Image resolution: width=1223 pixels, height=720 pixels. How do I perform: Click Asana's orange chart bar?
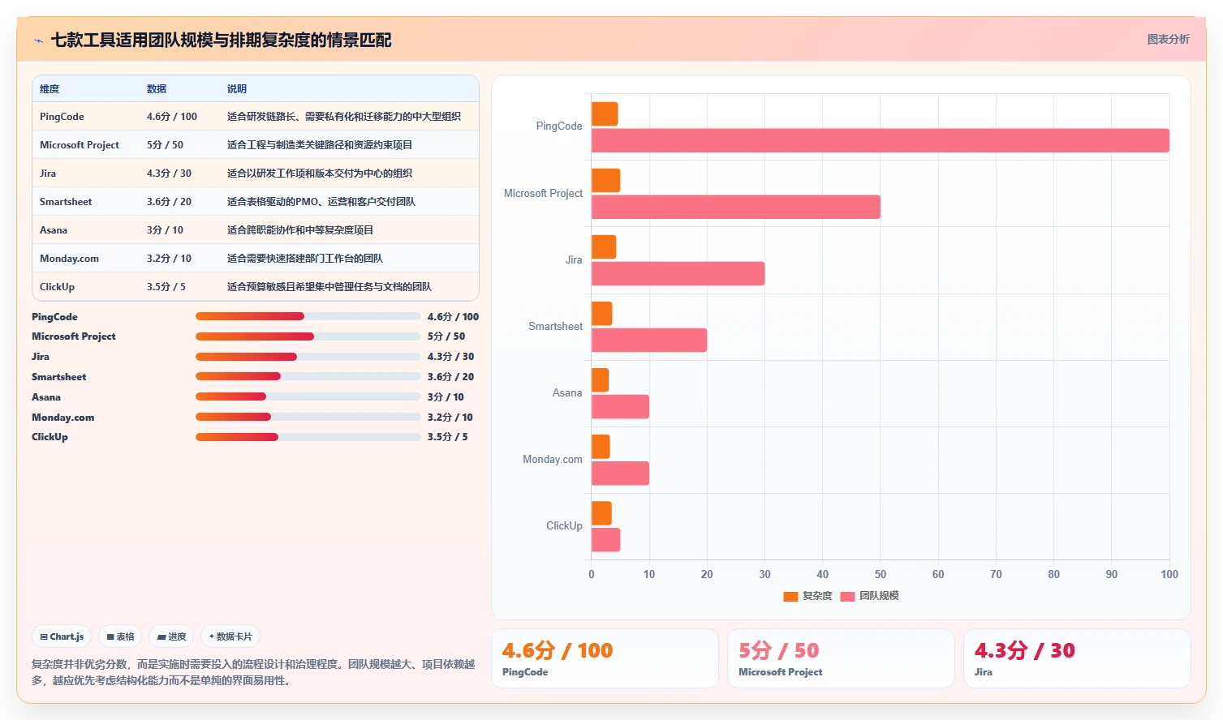(x=601, y=380)
